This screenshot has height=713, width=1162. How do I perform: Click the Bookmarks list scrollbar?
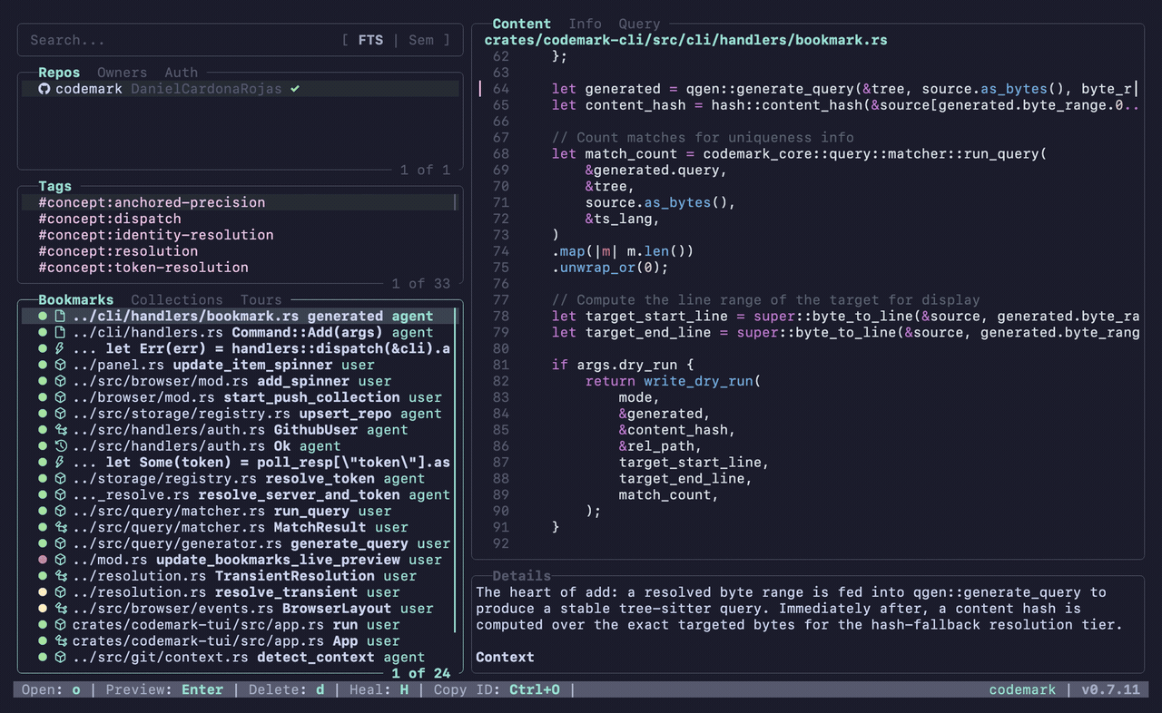point(456,472)
